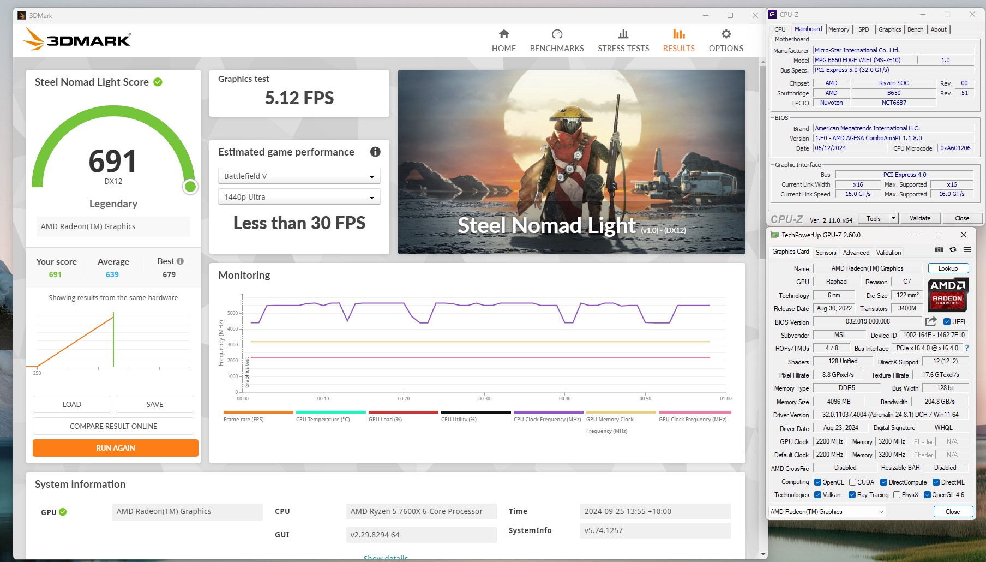Open GPU-Z hamburger menu

(x=967, y=249)
